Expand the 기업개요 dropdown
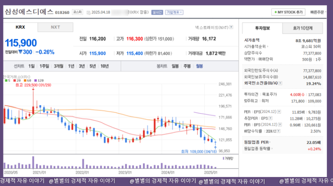 click(174, 12)
